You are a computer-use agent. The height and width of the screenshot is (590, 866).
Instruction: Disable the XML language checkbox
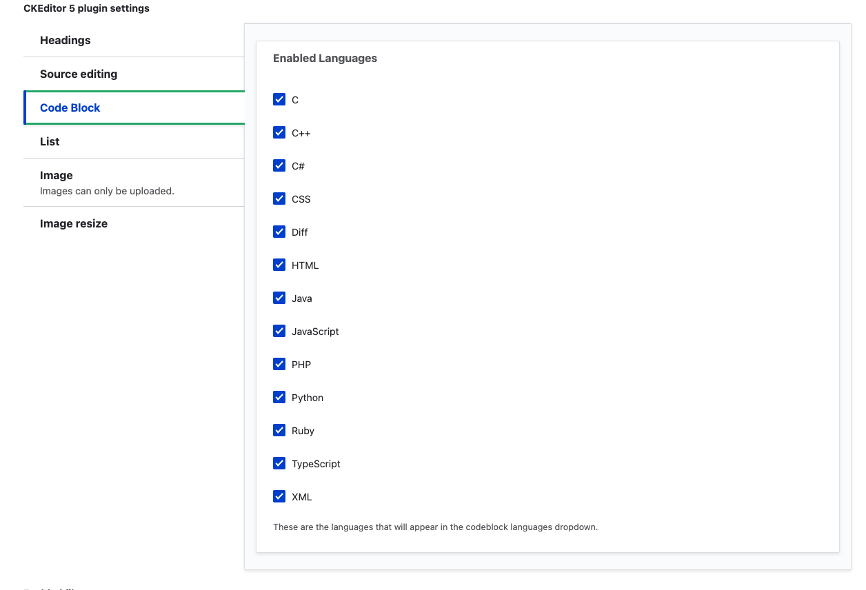pyautogui.click(x=279, y=496)
